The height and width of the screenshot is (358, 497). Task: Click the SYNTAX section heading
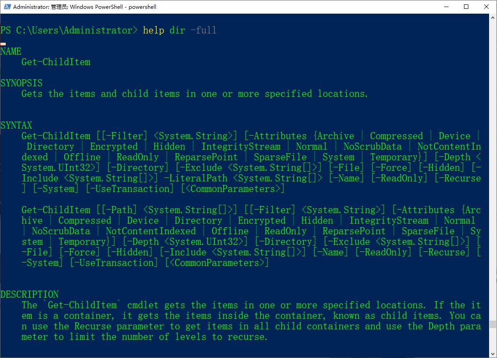pos(16,125)
